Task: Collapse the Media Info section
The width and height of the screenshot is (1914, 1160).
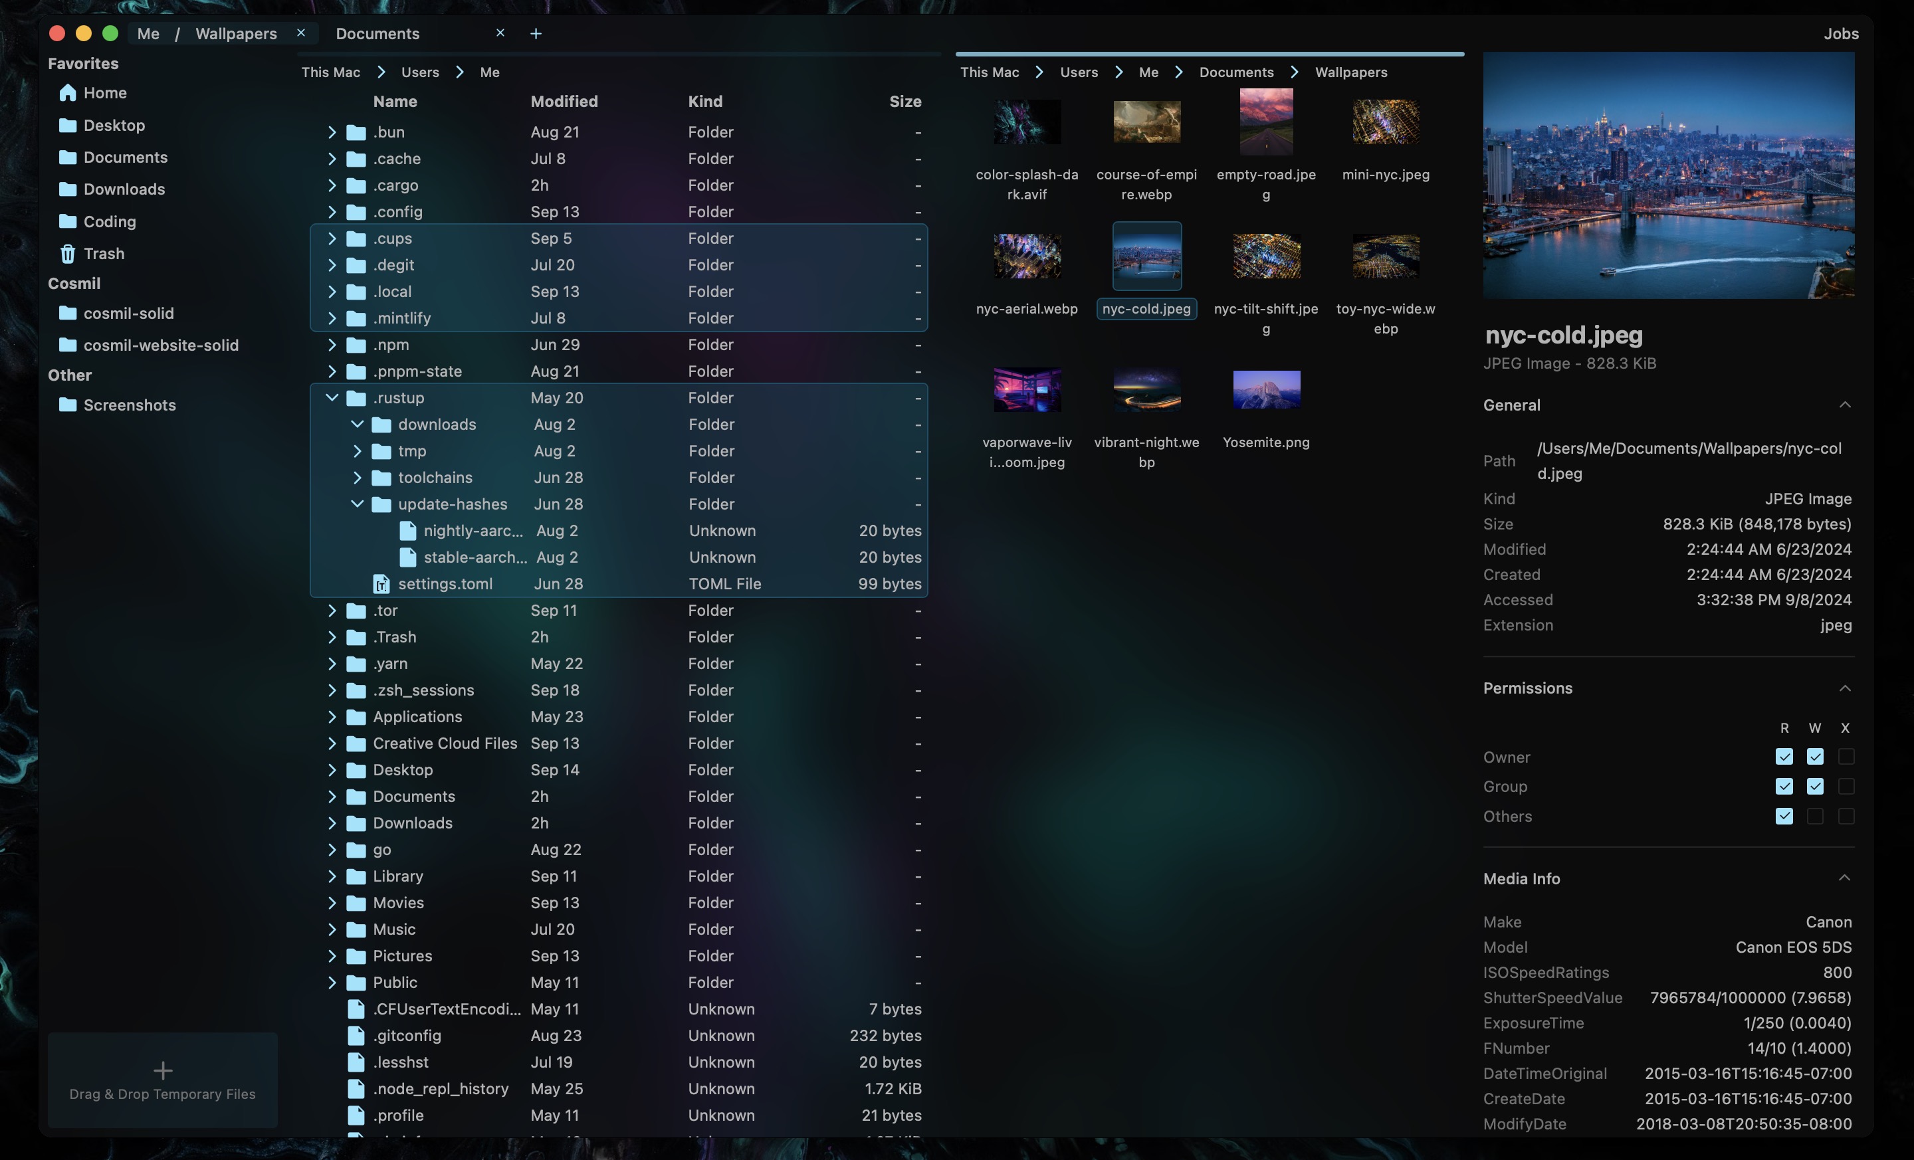Action: point(1846,878)
